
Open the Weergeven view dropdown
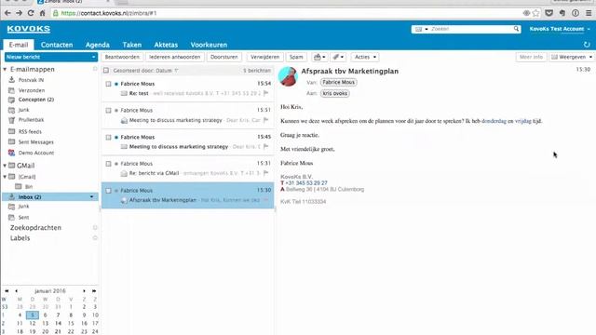click(572, 57)
